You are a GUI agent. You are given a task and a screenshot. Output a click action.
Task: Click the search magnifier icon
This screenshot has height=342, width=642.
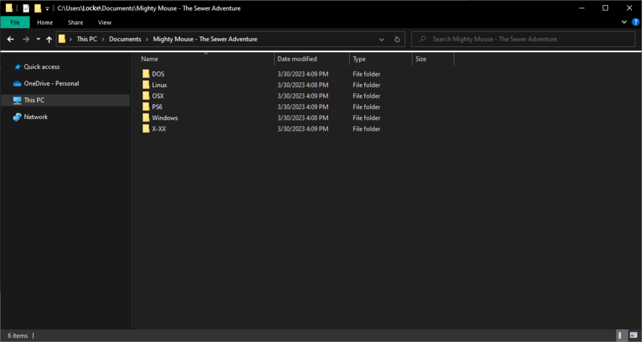coord(423,39)
